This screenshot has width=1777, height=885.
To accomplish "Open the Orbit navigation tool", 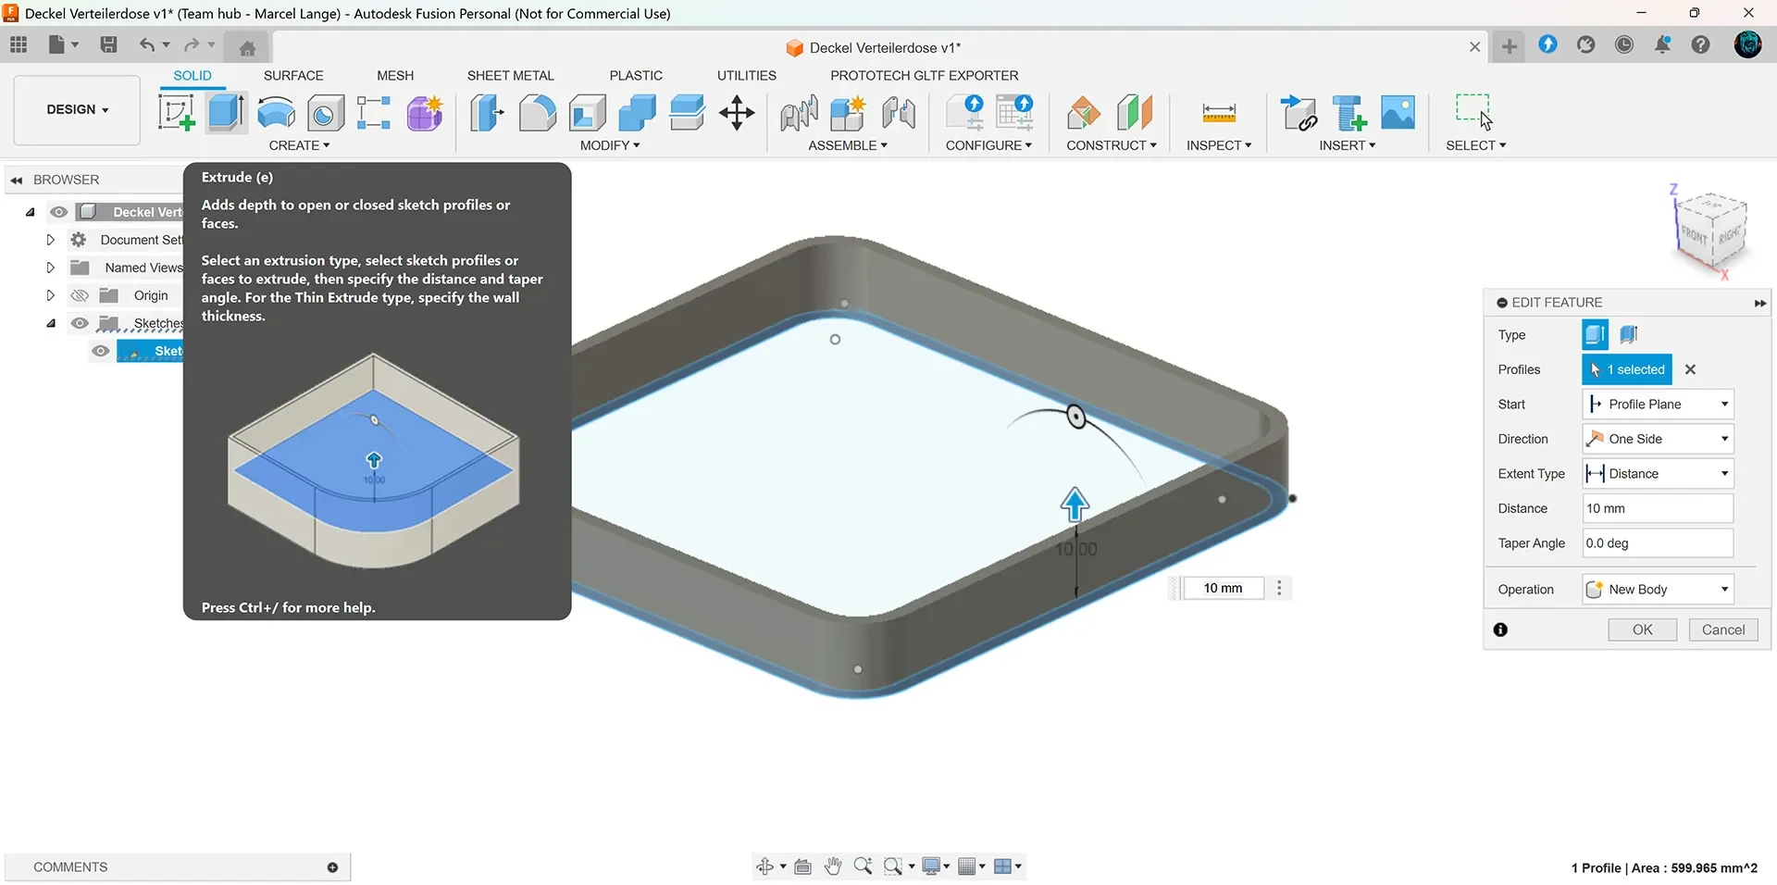I will pyautogui.click(x=764, y=866).
